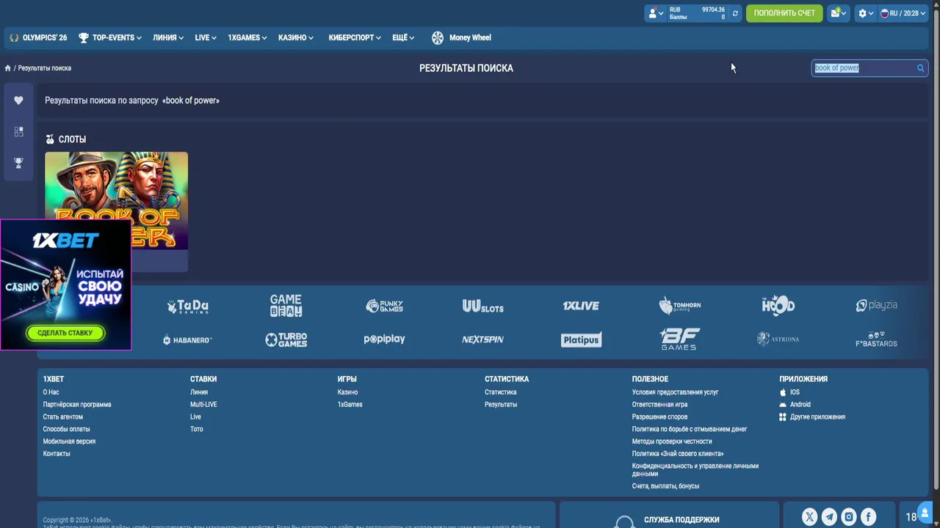Image resolution: width=940 pixels, height=528 pixels.
Task: Open the X (Twitter) social icon
Action: pyautogui.click(x=809, y=517)
